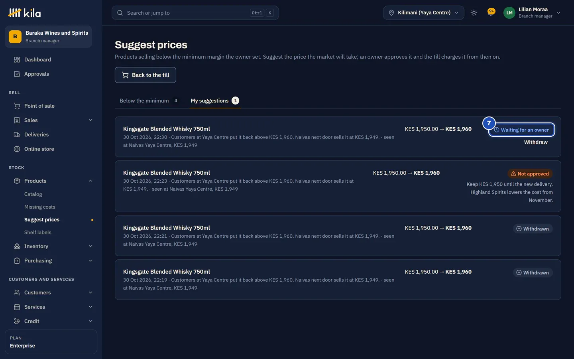Select Suggest prices in the sidebar
Image resolution: width=574 pixels, height=359 pixels.
pyautogui.click(x=42, y=220)
